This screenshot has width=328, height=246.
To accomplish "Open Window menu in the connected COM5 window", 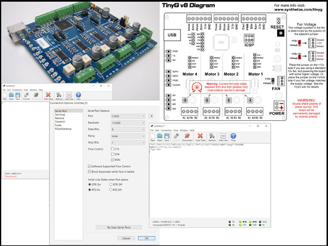I will (x=184, y=130).
